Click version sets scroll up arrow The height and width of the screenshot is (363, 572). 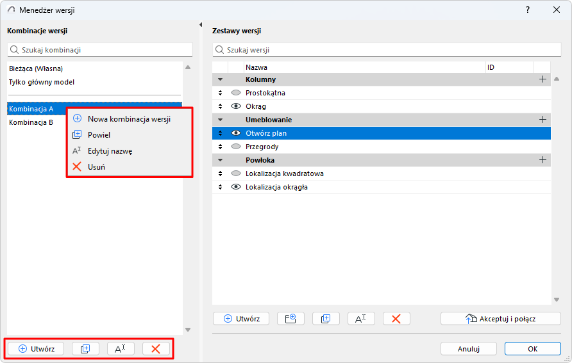coord(557,79)
